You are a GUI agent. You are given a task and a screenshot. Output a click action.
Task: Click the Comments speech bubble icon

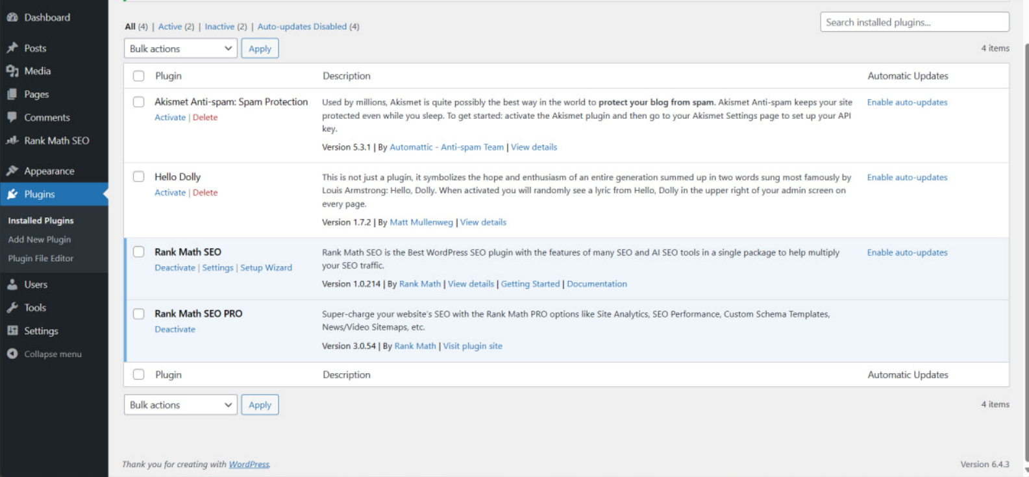[12, 117]
